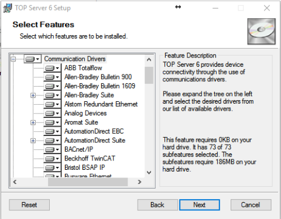This screenshot has width=281, height=219.
Task: Select Beckhoff TwinCAT entry
Action: pos(90,159)
